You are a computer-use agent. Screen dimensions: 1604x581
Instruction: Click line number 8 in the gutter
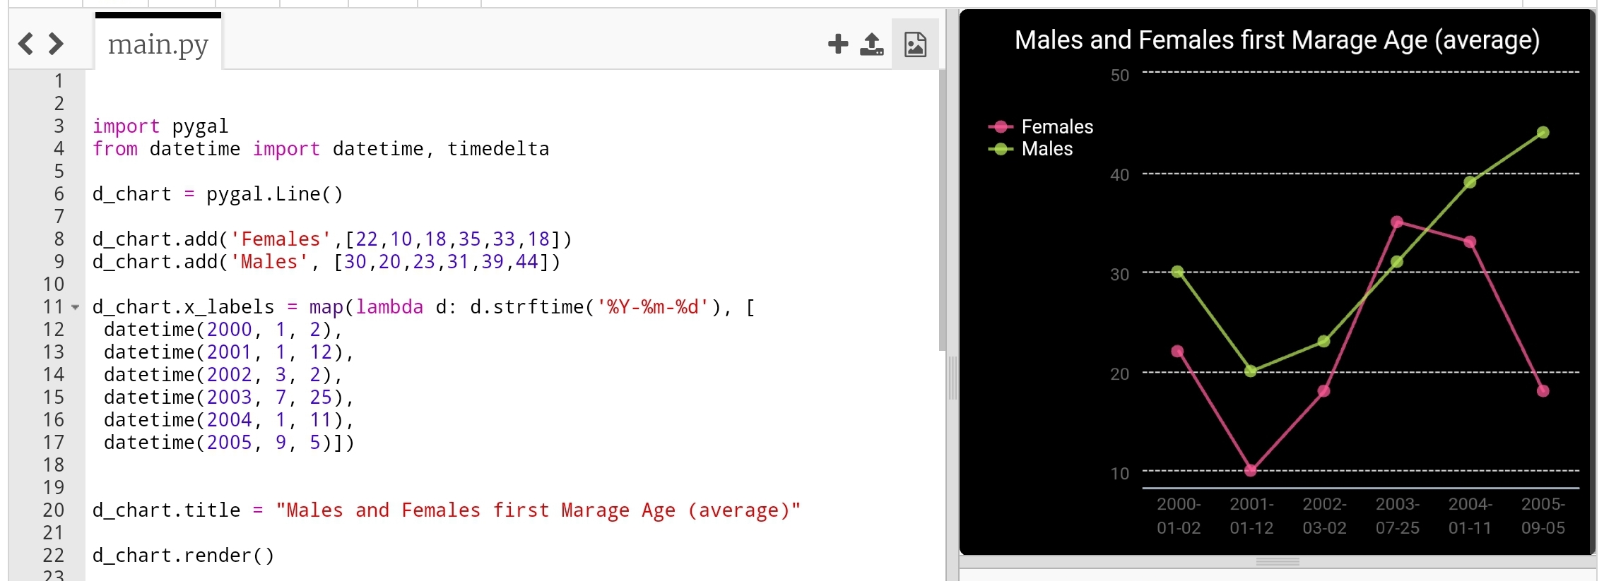coord(59,239)
